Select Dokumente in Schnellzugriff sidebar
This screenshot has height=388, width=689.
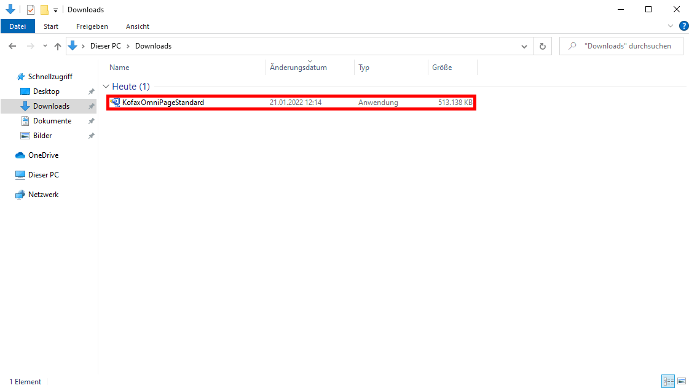click(x=52, y=121)
